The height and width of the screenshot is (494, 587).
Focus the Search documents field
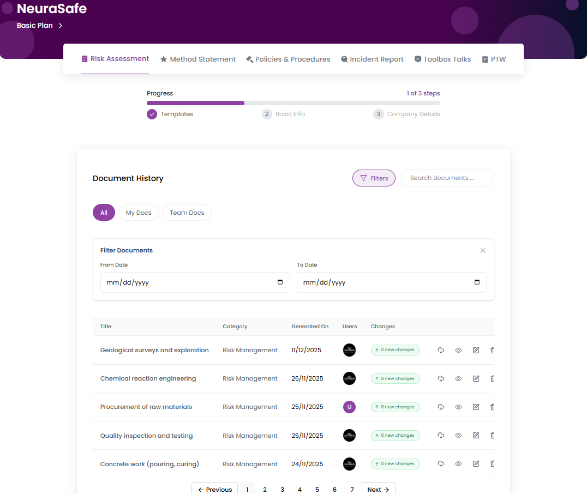(x=447, y=178)
